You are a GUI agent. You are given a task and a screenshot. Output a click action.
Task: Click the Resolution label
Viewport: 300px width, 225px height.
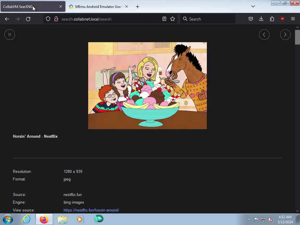[x=22, y=171]
